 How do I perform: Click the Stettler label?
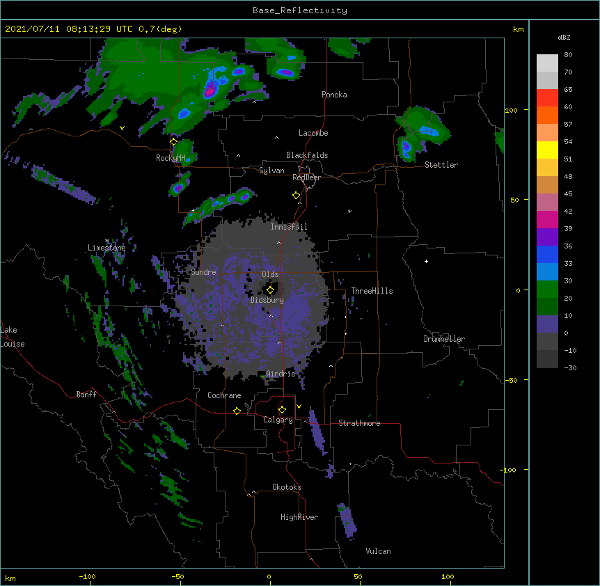tap(441, 165)
